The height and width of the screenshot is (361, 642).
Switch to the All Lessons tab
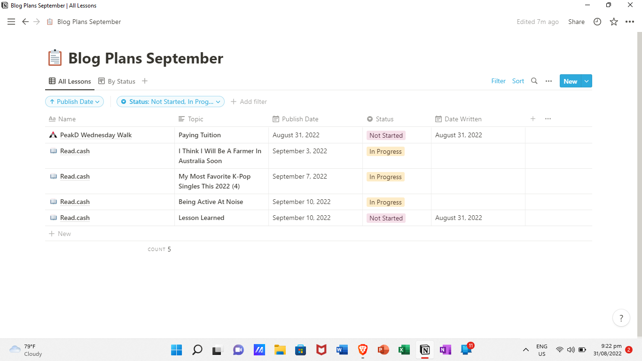pos(70,81)
